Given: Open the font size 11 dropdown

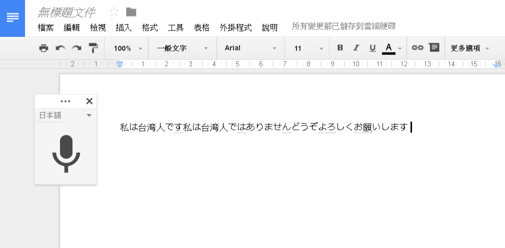Looking at the screenshot, I should [308, 48].
